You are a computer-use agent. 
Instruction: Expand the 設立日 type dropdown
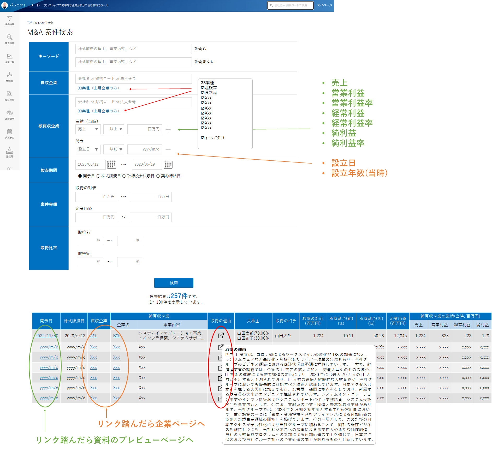pyautogui.click(x=88, y=149)
